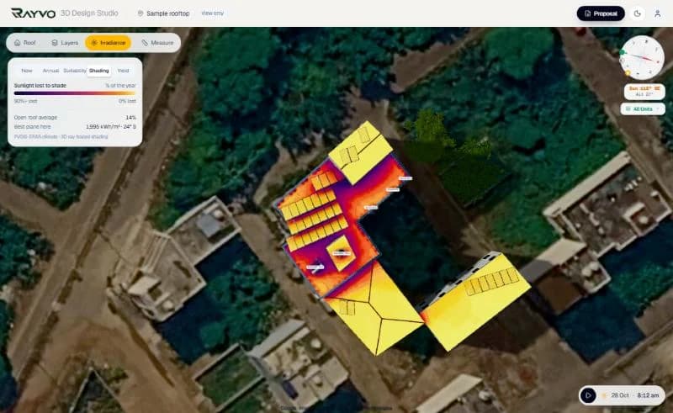The width and height of the screenshot is (673, 413).
Task: Switch to the Annual tab
Action: [x=50, y=71]
